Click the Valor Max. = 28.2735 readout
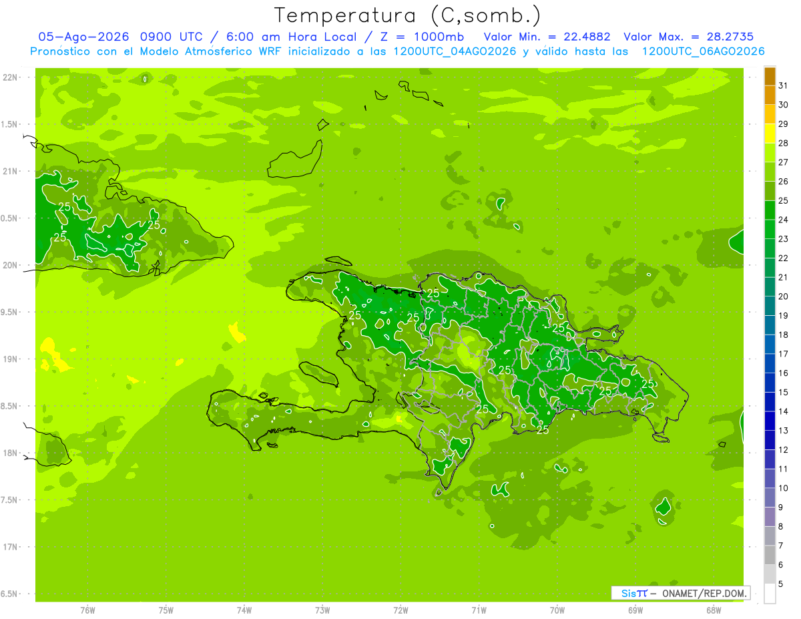The height and width of the screenshot is (619, 801). [x=689, y=37]
